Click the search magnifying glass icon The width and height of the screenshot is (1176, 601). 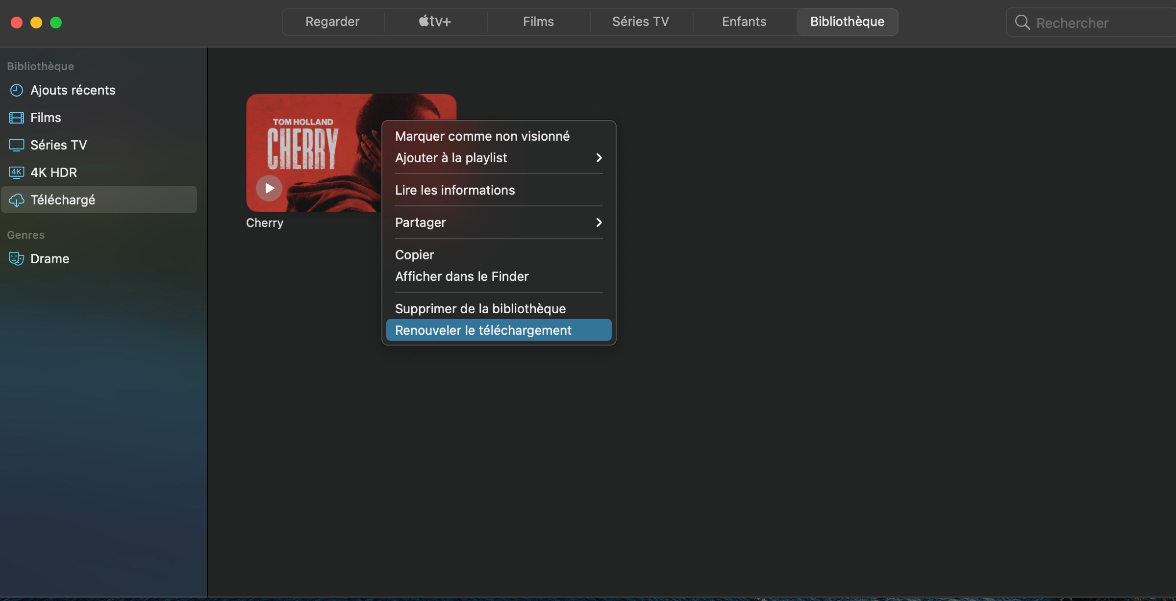pyautogui.click(x=1022, y=23)
